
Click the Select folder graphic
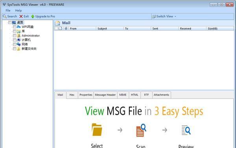(x=97, y=130)
